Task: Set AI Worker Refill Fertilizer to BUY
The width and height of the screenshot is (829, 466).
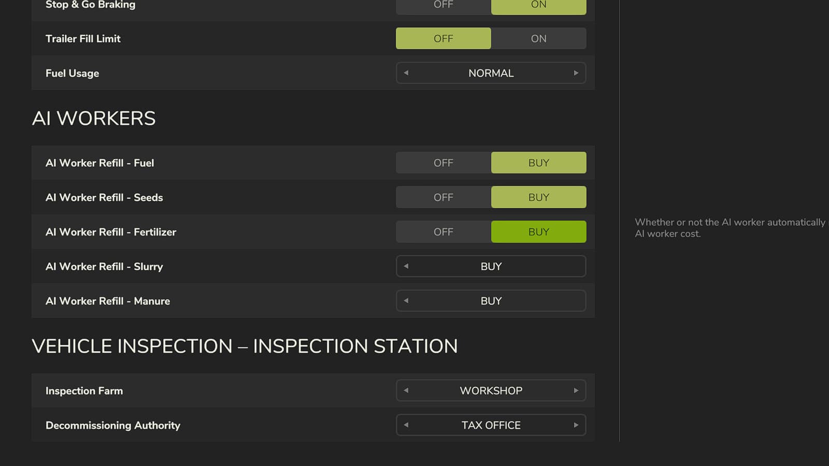Action: tap(539, 232)
